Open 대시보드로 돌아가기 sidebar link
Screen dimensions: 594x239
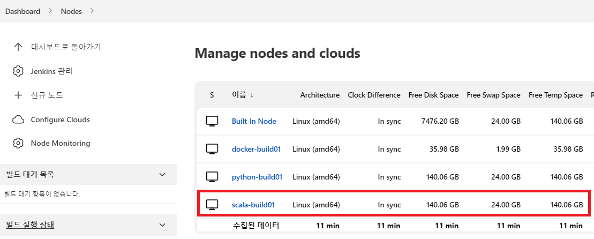(x=66, y=47)
